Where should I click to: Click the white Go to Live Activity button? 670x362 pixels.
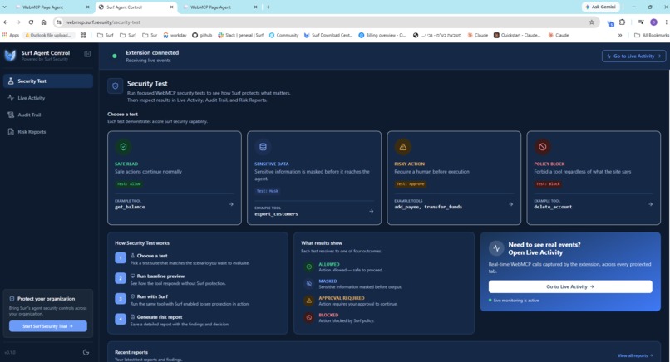[x=570, y=286]
